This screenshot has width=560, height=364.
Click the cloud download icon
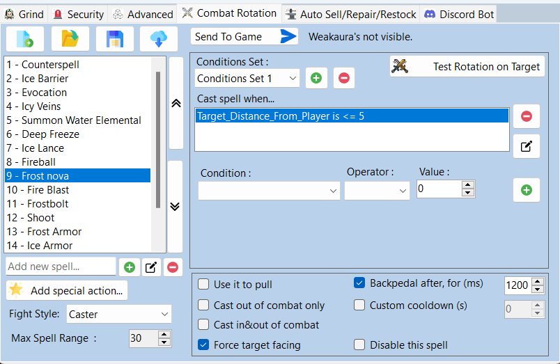(159, 40)
